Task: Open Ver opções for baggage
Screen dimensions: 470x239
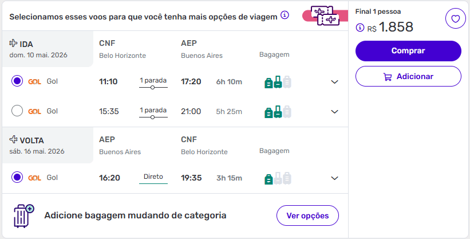Action: (307, 216)
